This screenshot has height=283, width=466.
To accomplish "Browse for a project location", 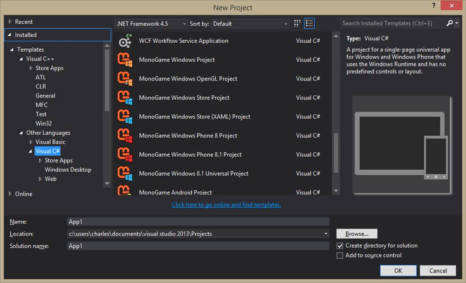I will pos(357,234).
